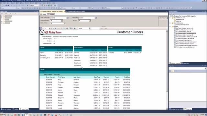This screenshot has height=116, width=207.
Task: Click the Save All icon in the main toolbar
Action: click(x=8, y=5)
